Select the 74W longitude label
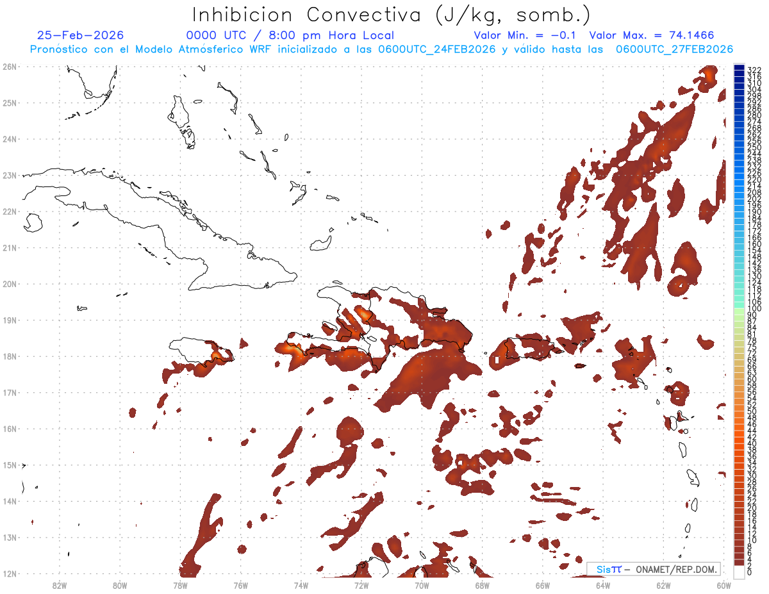Viewport: 769px width, 594px height. (x=301, y=585)
